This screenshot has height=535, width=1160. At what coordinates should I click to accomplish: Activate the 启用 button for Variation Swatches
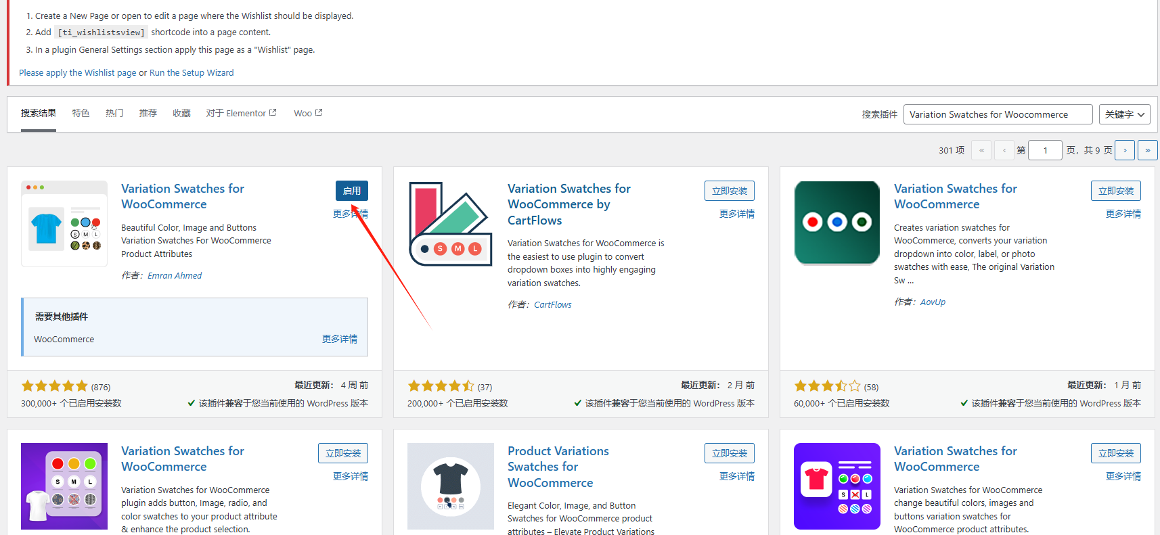[x=352, y=191]
